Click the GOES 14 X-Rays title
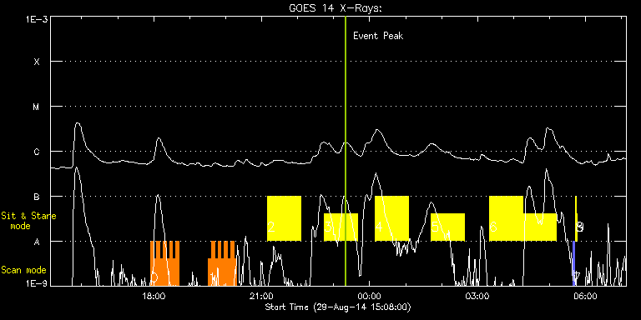The width and height of the screenshot is (641, 320). (336, 8)
